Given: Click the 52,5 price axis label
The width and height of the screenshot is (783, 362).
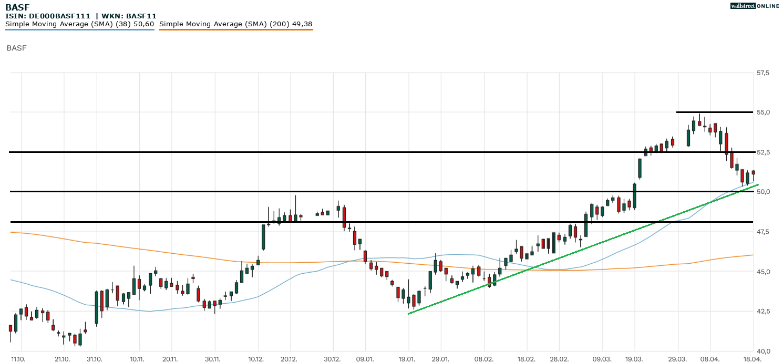Looking at the screenshot, I should [763, 152].
